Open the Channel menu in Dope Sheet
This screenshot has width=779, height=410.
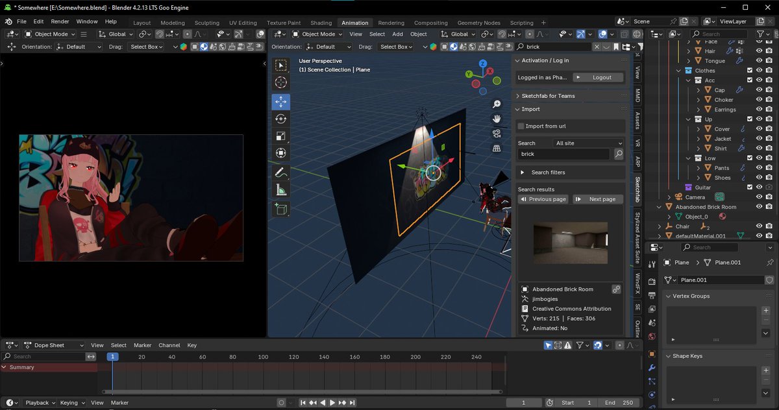169,345
